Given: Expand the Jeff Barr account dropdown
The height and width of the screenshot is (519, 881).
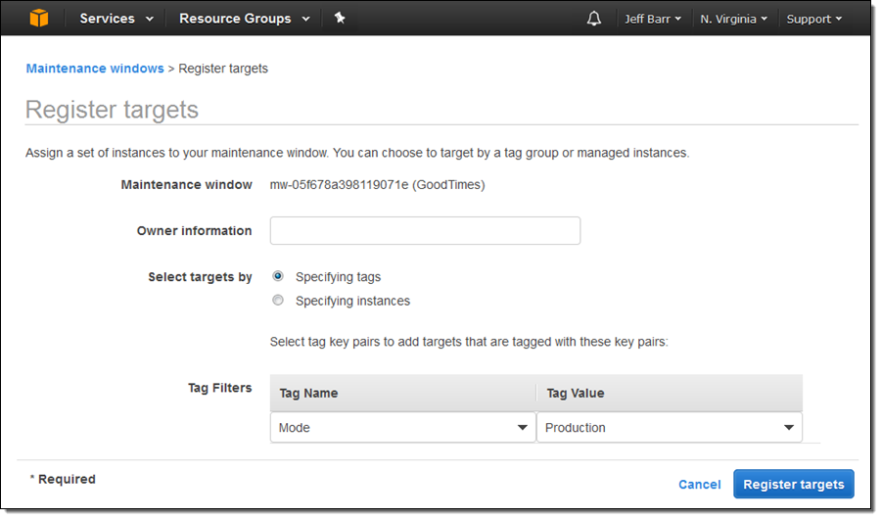Looking at the screenshot, I should click(x=653, y=20).
